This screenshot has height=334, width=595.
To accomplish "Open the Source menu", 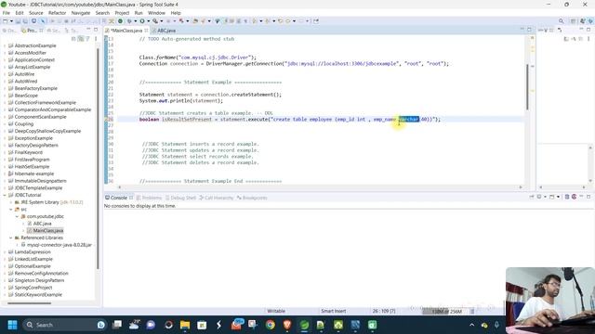I will [36, 13].
